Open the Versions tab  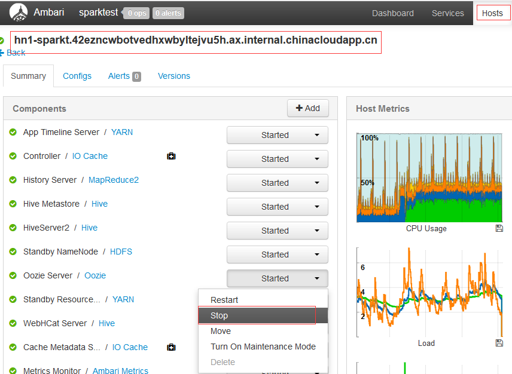pos(173,76)
